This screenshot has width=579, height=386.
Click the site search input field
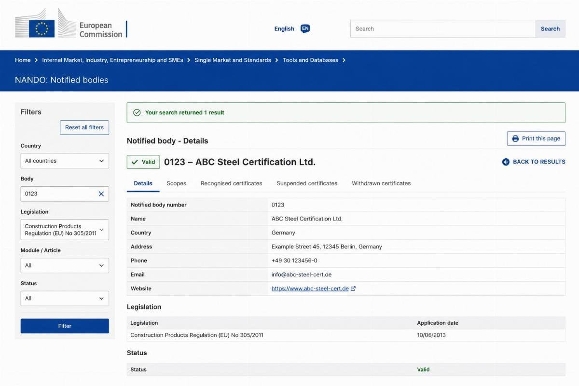click(x=443, y=29)
